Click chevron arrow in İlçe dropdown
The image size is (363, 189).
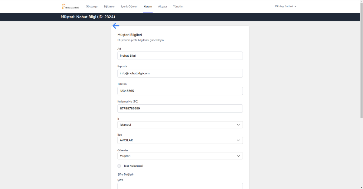(x=238, y=140)
